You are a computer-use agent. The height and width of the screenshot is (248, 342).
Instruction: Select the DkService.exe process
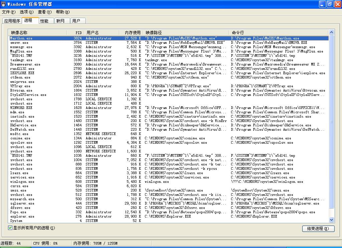click(x=169, y=125)
